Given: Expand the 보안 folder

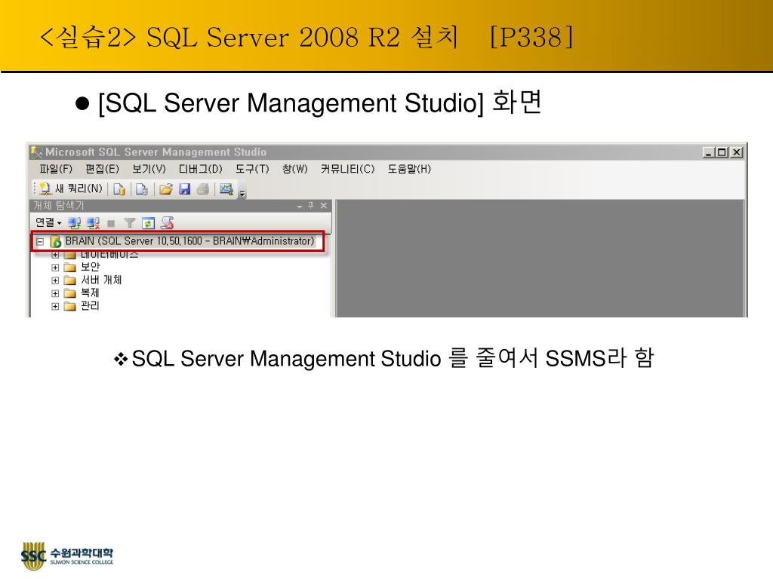Looking at the screenshot, I should click(x=55, y=268).
